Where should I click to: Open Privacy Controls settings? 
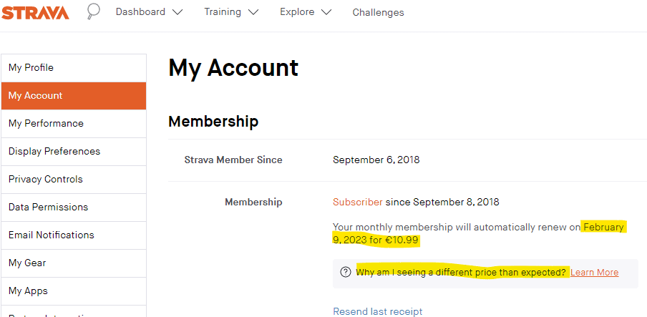tap(74, 179)
